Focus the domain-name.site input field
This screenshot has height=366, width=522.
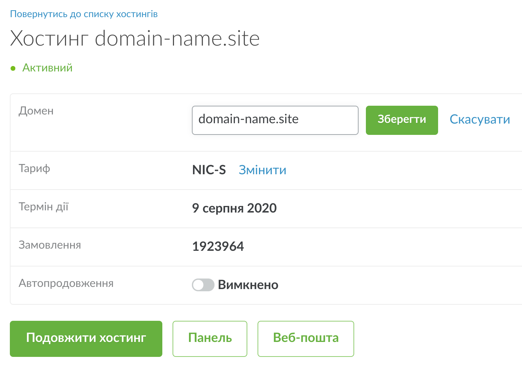tap(275, 120)
